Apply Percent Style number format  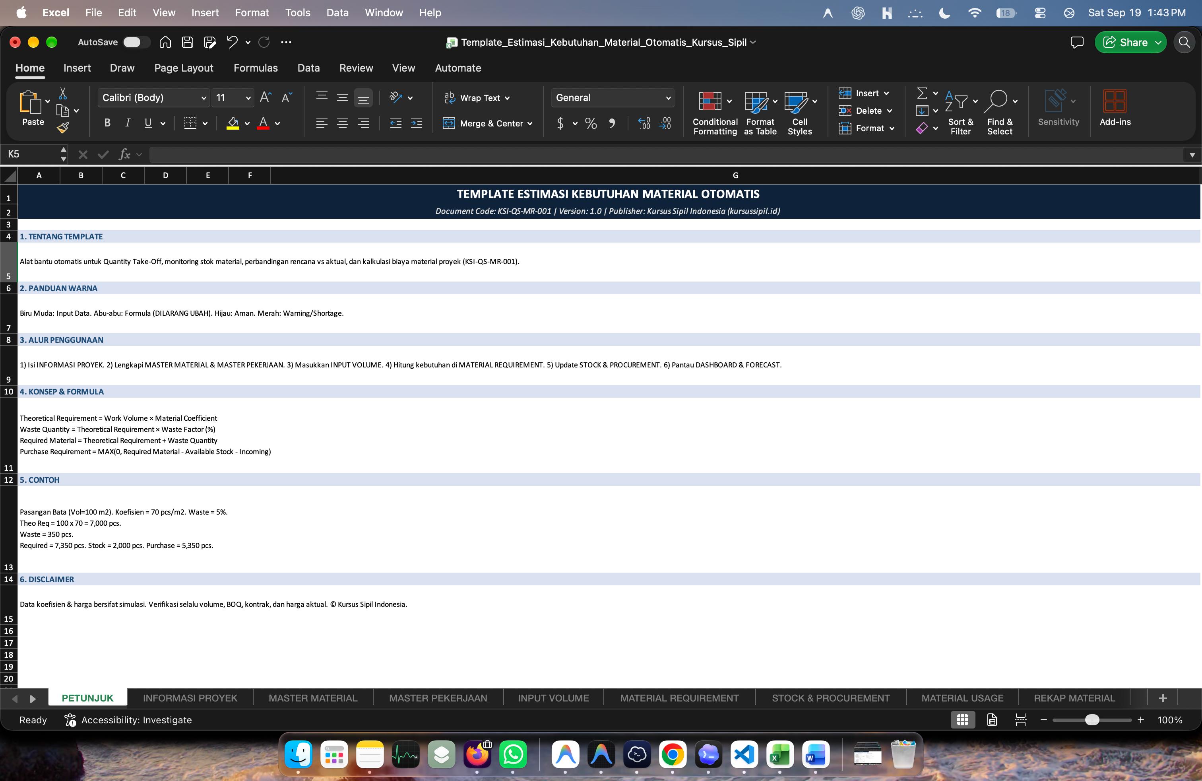[x=591, y=123]
